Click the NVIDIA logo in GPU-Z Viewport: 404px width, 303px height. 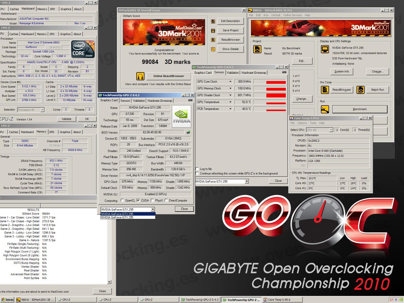pyautogui.click(x=182, y=117)
